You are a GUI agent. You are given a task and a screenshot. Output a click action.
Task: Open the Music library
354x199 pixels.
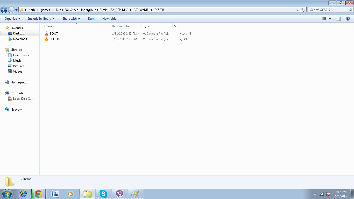(x=17, y=61)
